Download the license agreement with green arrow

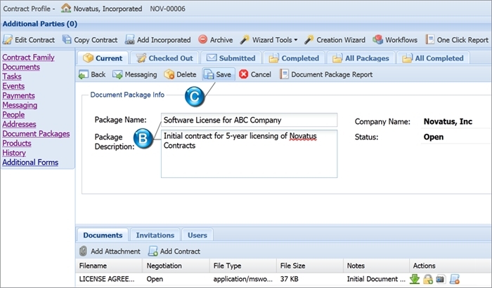(x=415, y=279)
